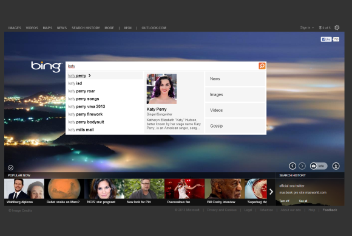Expand the MORE menu
352x236 pixels.
[109, 28]
